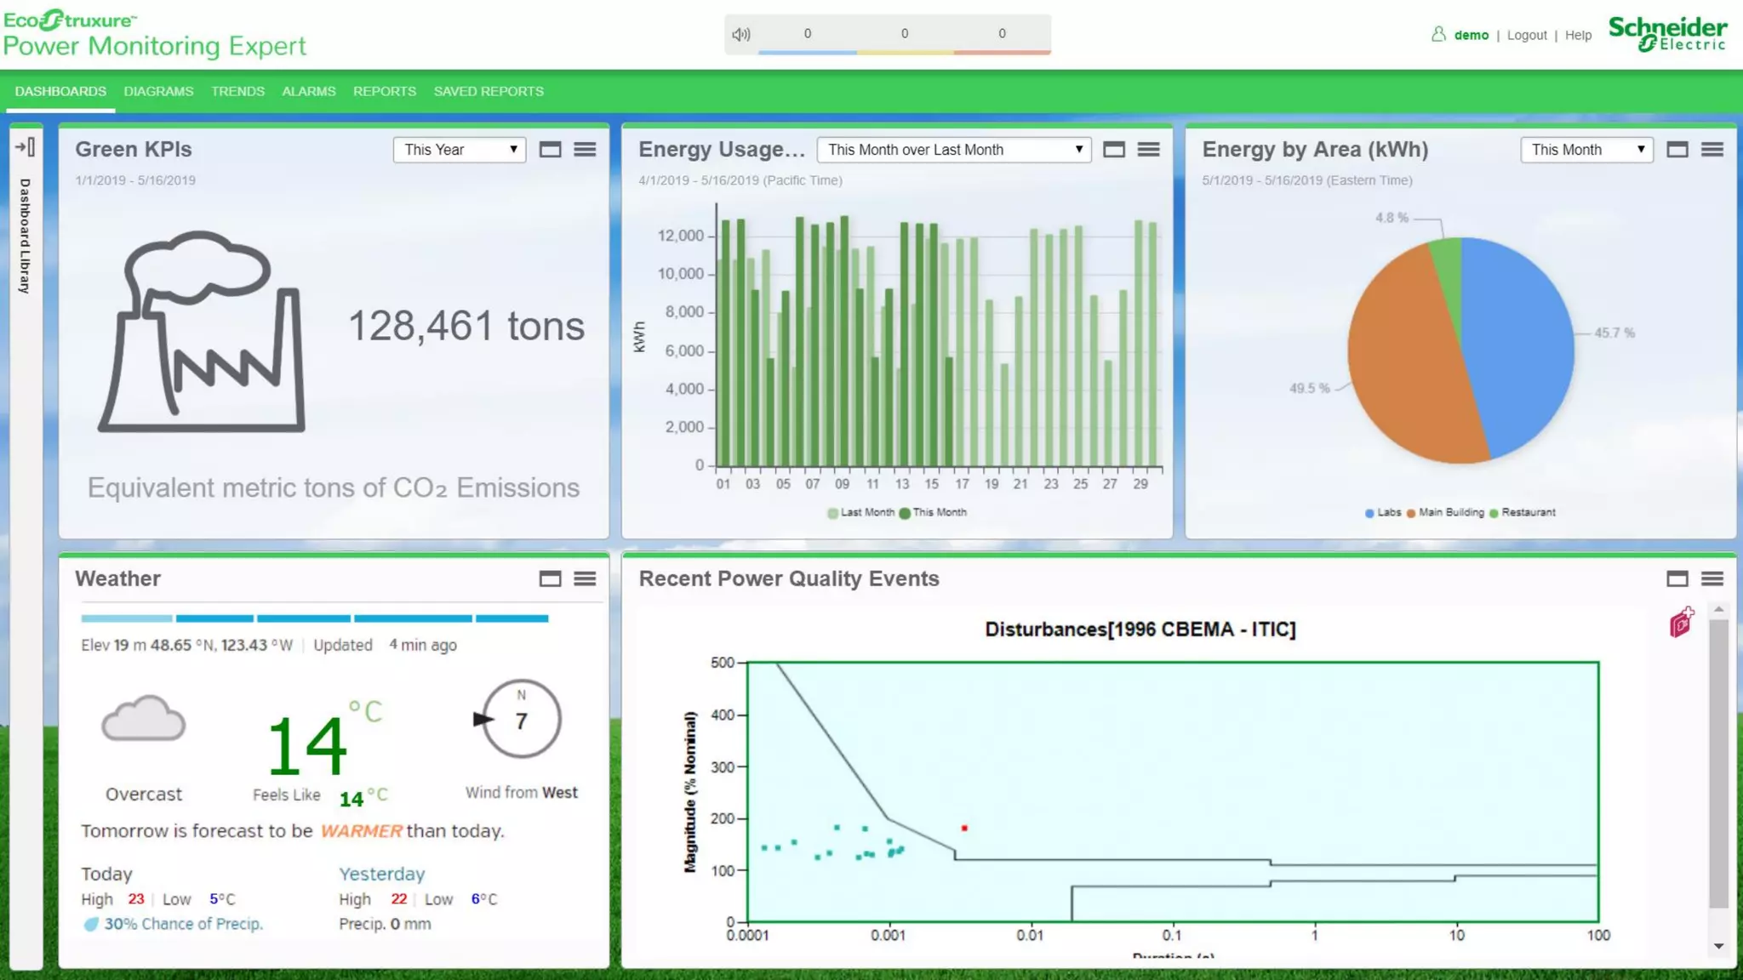Maximize the Green KPIs gadget
Screen dimensions: 1743x980
[550, 150]
